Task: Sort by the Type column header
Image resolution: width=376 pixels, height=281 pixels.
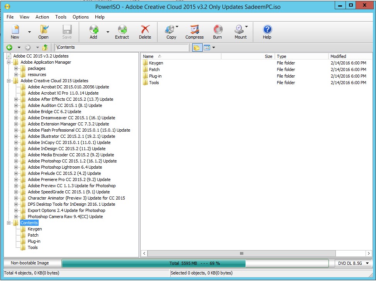Action: pos(301,56)
